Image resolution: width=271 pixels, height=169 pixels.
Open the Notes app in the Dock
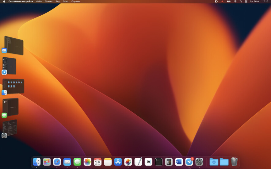click(x=108, y=162)
